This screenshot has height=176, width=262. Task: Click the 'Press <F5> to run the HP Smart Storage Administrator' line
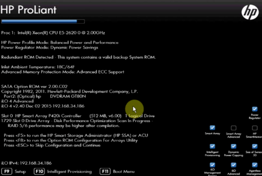(x=76, y=135)
